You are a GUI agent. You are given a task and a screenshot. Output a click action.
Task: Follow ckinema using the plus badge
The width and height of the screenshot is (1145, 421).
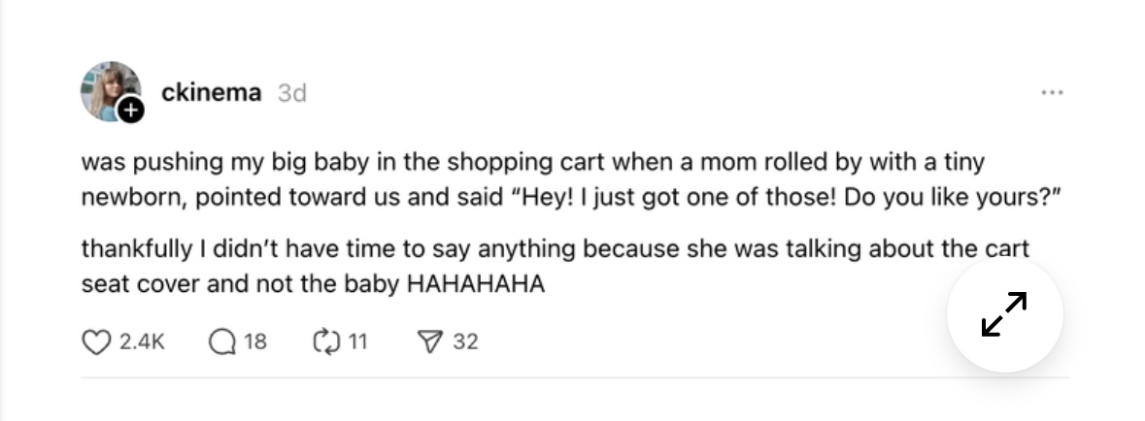pos(130,111)
